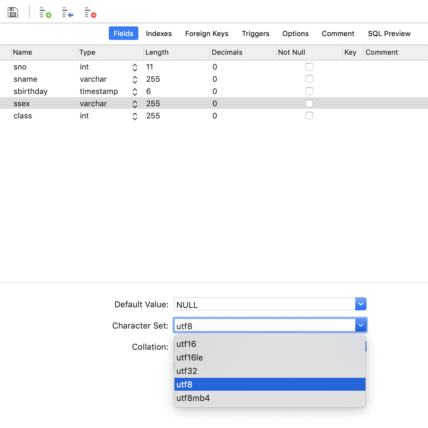Viewport: 428px width, 428px height.
Task: Choose utf8mb4 from character set list
Action: pyautogui.click(x=270, y=398)
